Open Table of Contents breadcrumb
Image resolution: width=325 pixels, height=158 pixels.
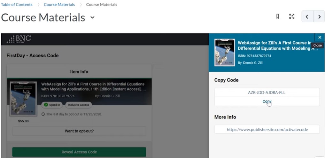(x=17, y=4)
